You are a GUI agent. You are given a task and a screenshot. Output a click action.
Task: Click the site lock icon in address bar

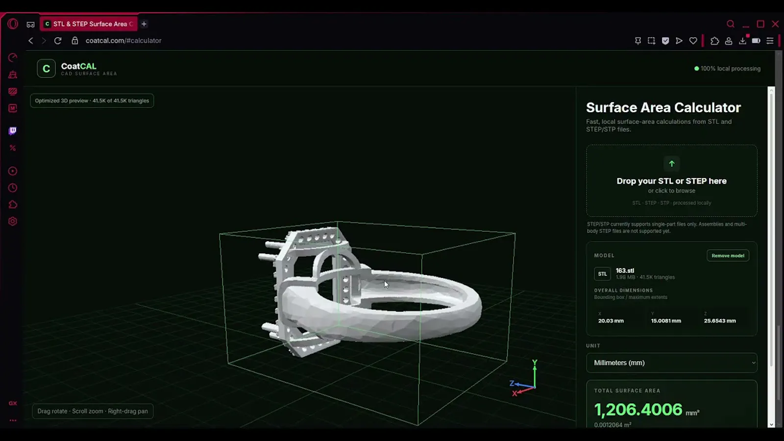[75, 41]
